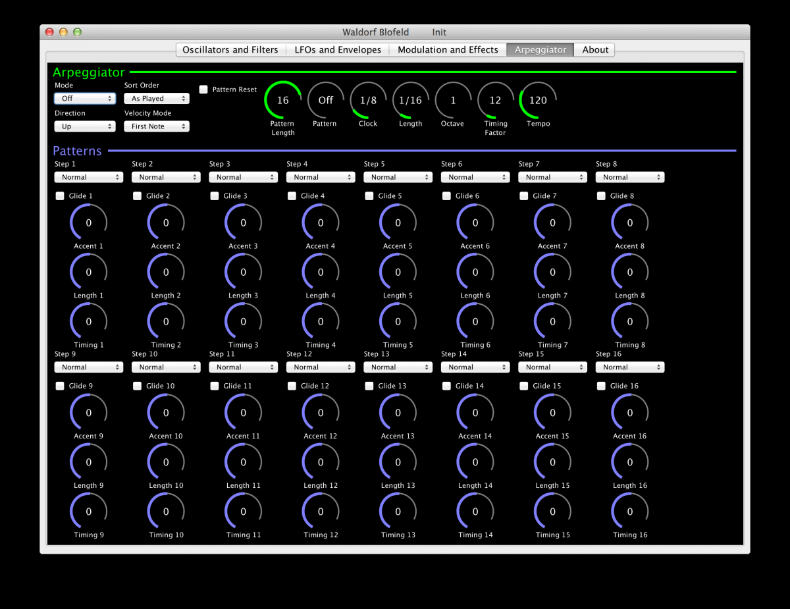The width and height of the screenshot is (790, 609).
Task: Open the Sort Order dropdown
Action: point(157,99)
